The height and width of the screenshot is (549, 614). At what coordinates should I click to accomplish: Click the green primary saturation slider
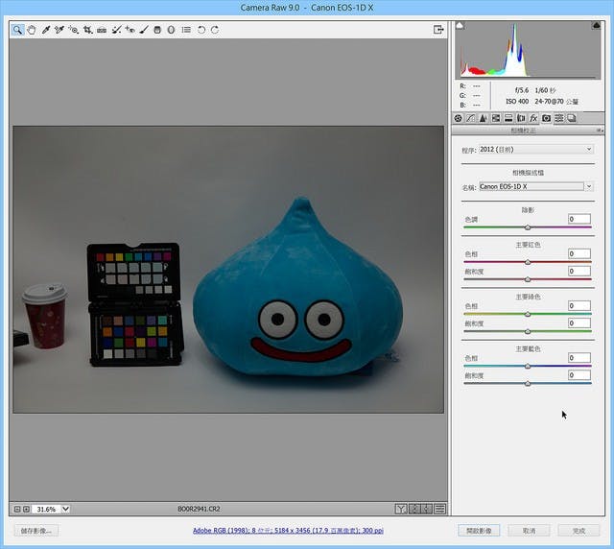click(528, 331)
